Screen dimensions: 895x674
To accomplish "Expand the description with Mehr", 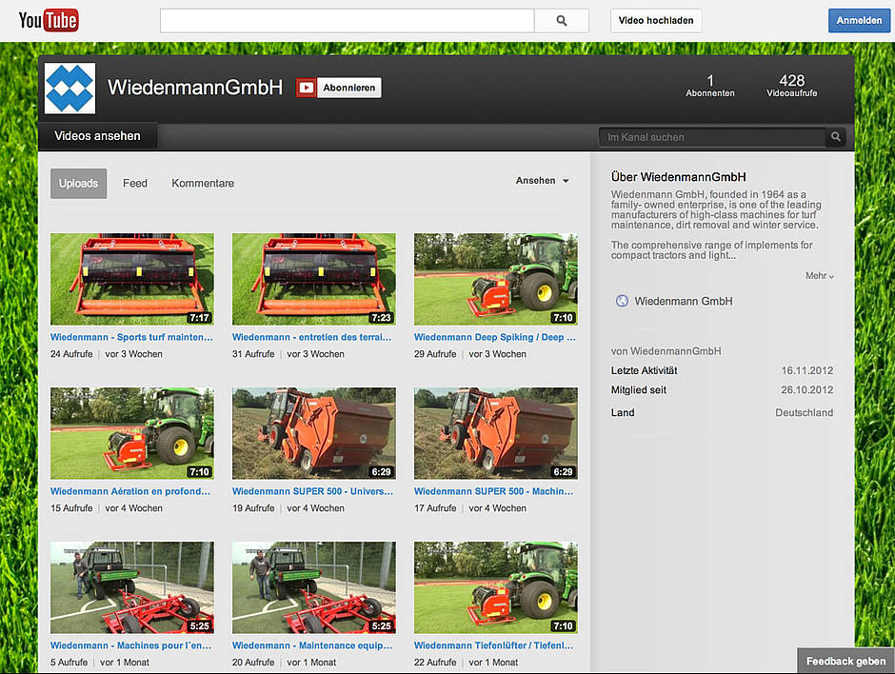I will [819, 276].
